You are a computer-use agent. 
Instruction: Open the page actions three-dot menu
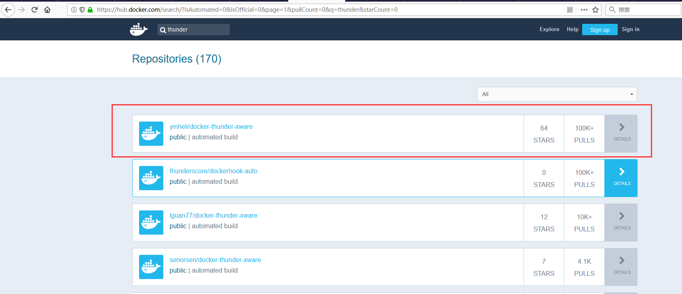point(584,10)
